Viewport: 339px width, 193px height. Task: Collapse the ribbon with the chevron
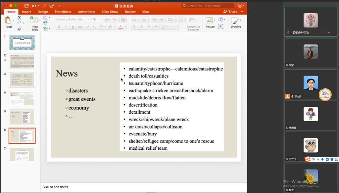(242, 12)
